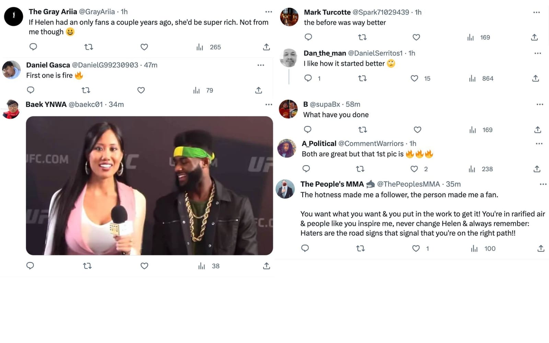Screen dimensions: 549x343
Task: Open more options for The Gray Ariia's tweet
Action: (268, 12)
